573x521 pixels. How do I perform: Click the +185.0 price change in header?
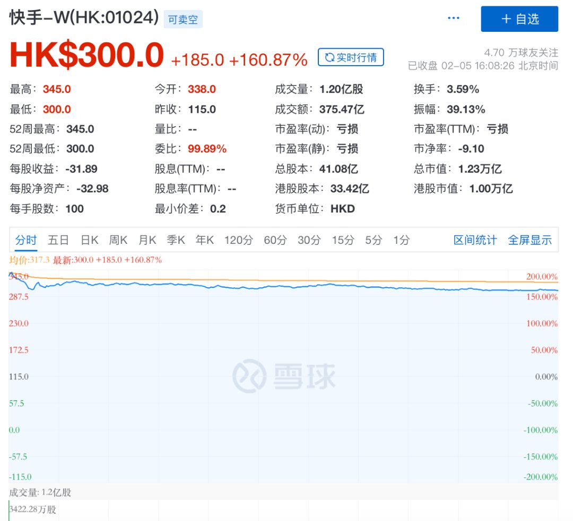click(197, 60)
